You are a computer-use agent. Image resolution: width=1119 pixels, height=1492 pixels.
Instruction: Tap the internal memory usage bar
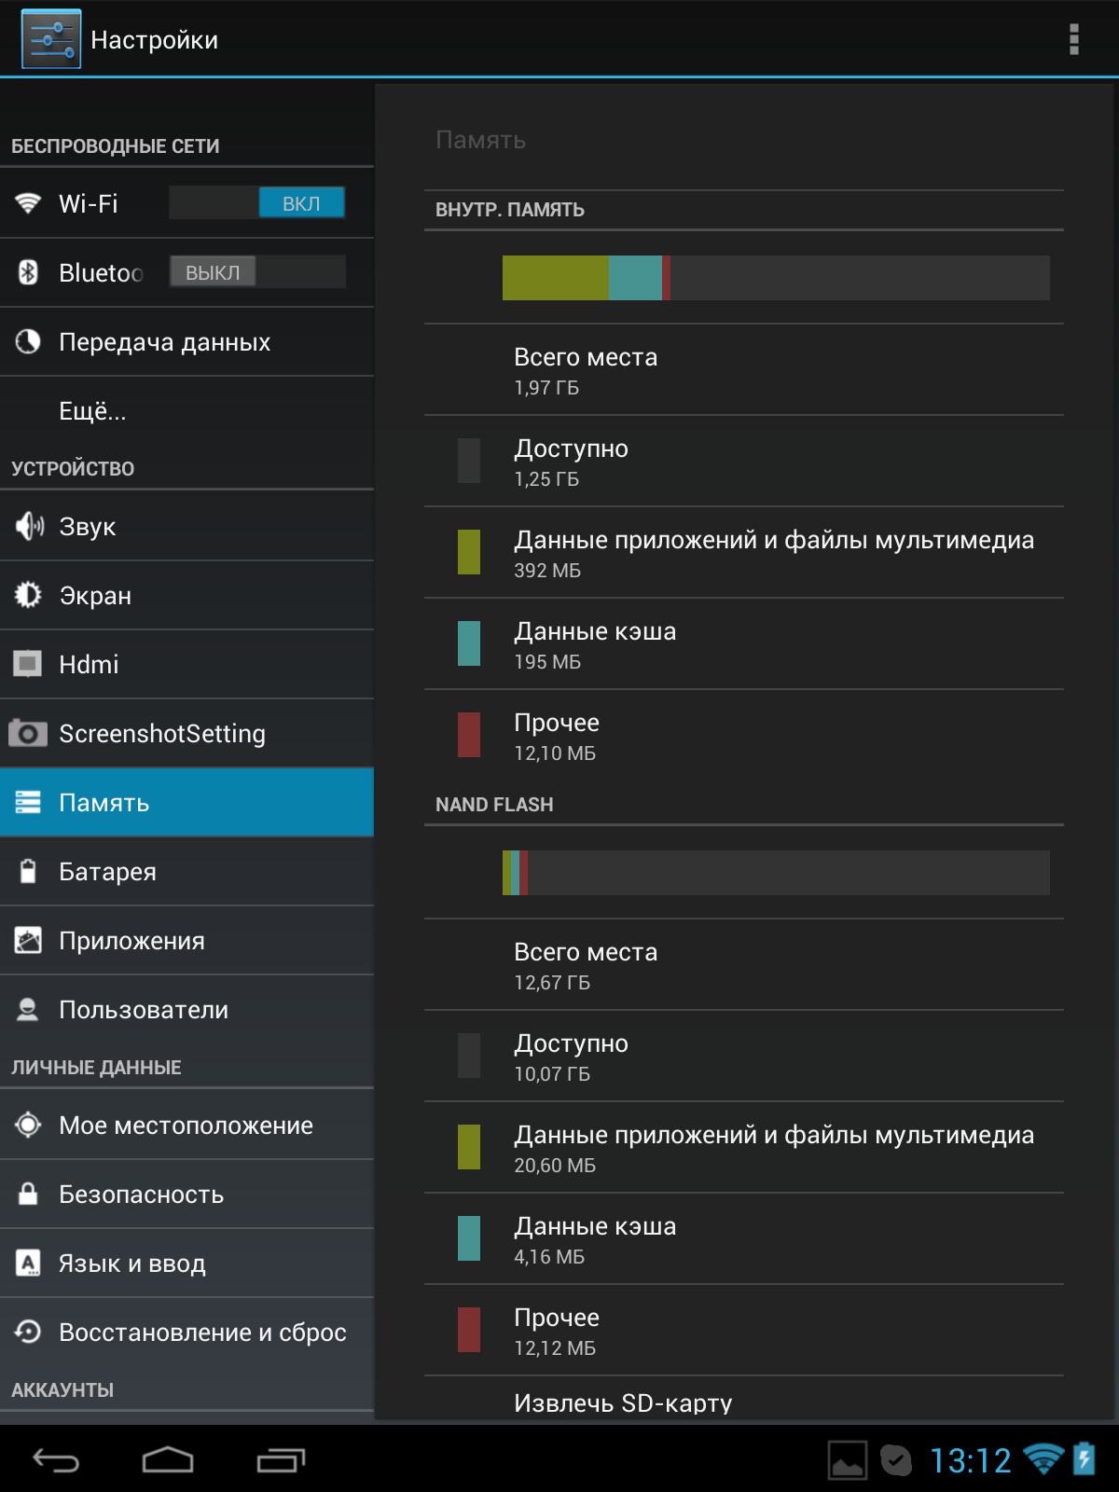click(775, 278)
